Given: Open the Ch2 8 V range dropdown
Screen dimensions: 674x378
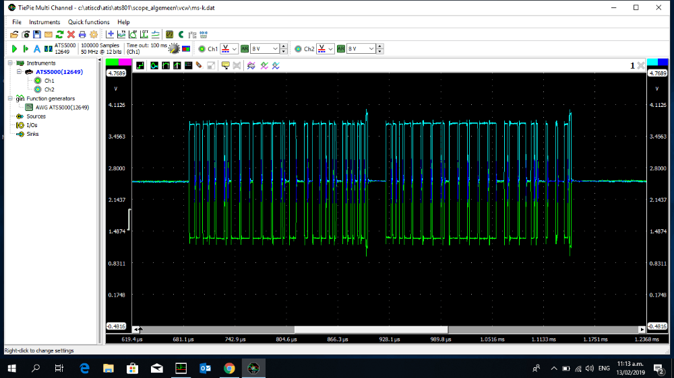Looking at the screenshot, I should [363, 49].
